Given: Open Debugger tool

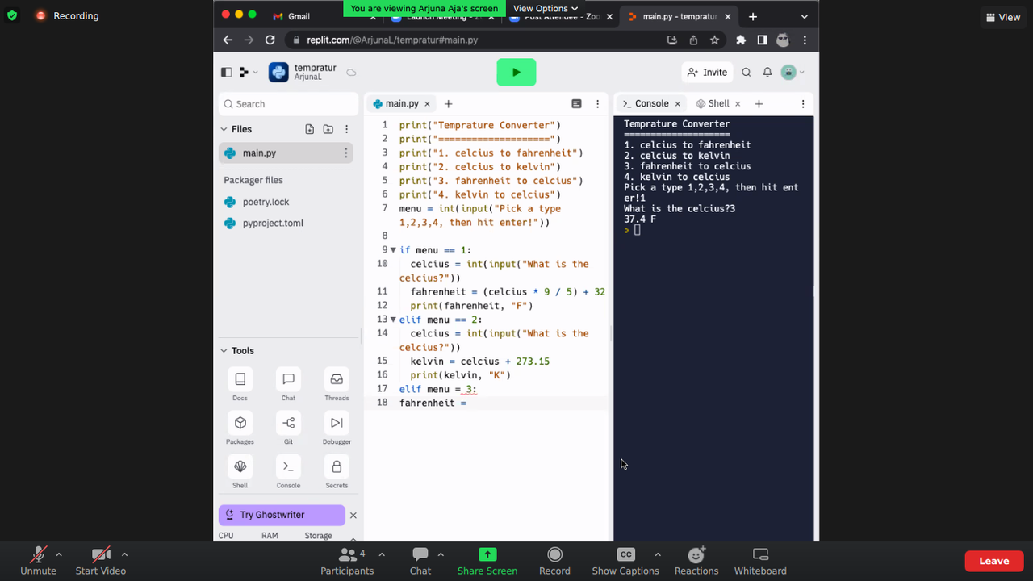Looking at the screenshot, I should (x=337, y=428).
